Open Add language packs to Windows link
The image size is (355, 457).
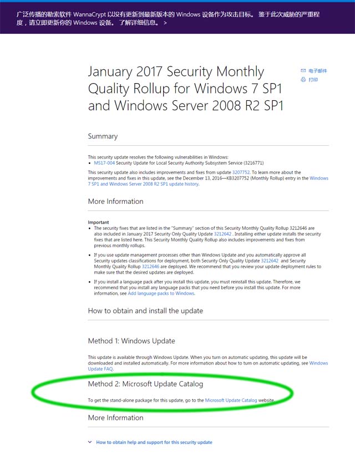coord(161,293)
